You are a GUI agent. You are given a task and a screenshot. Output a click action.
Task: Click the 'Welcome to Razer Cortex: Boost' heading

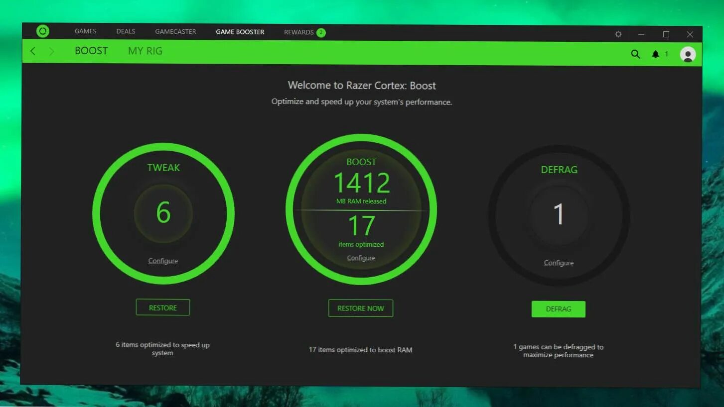pyautogui.click(x=362, y=85)
